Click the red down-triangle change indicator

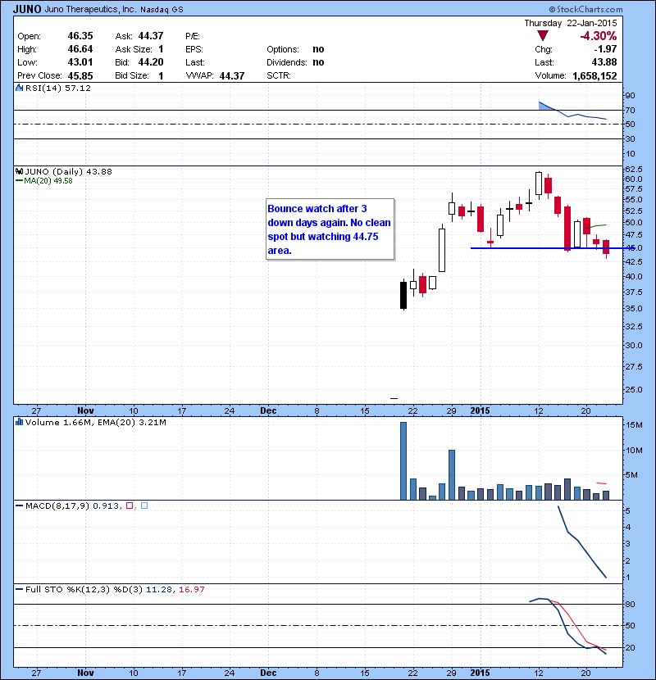pos(543,35)
